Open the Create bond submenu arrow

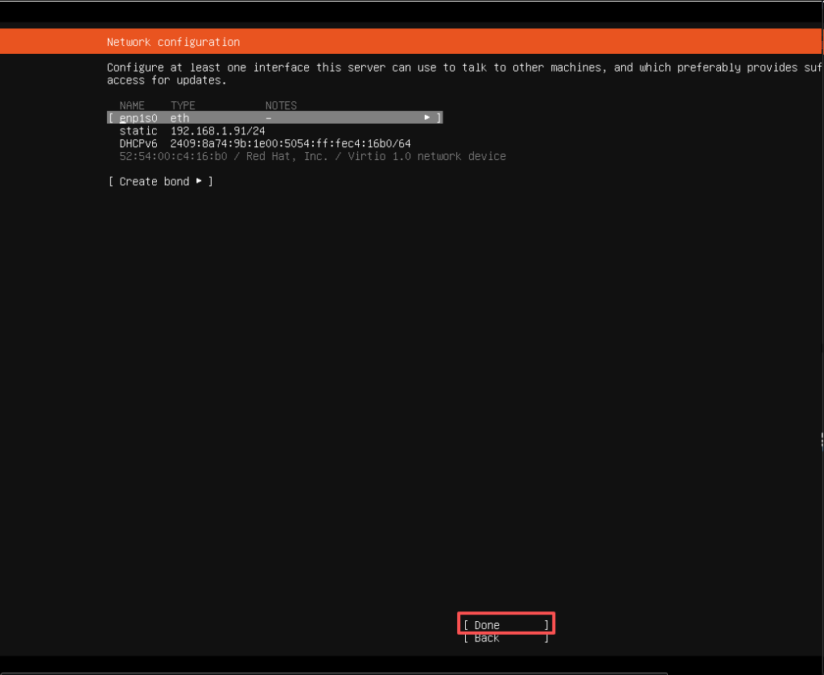199,181
